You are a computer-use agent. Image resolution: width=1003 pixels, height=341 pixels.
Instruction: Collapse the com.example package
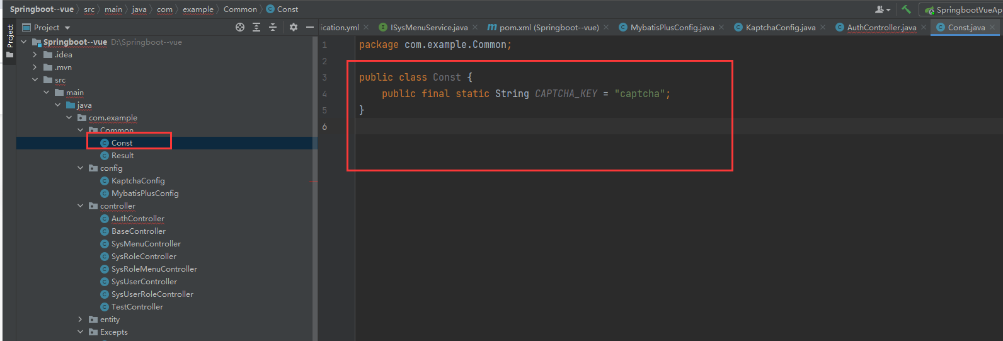[69, 118]
